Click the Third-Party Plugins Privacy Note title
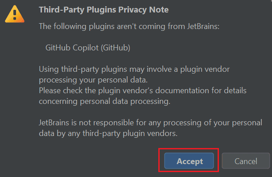 click(x=104, y=9)
